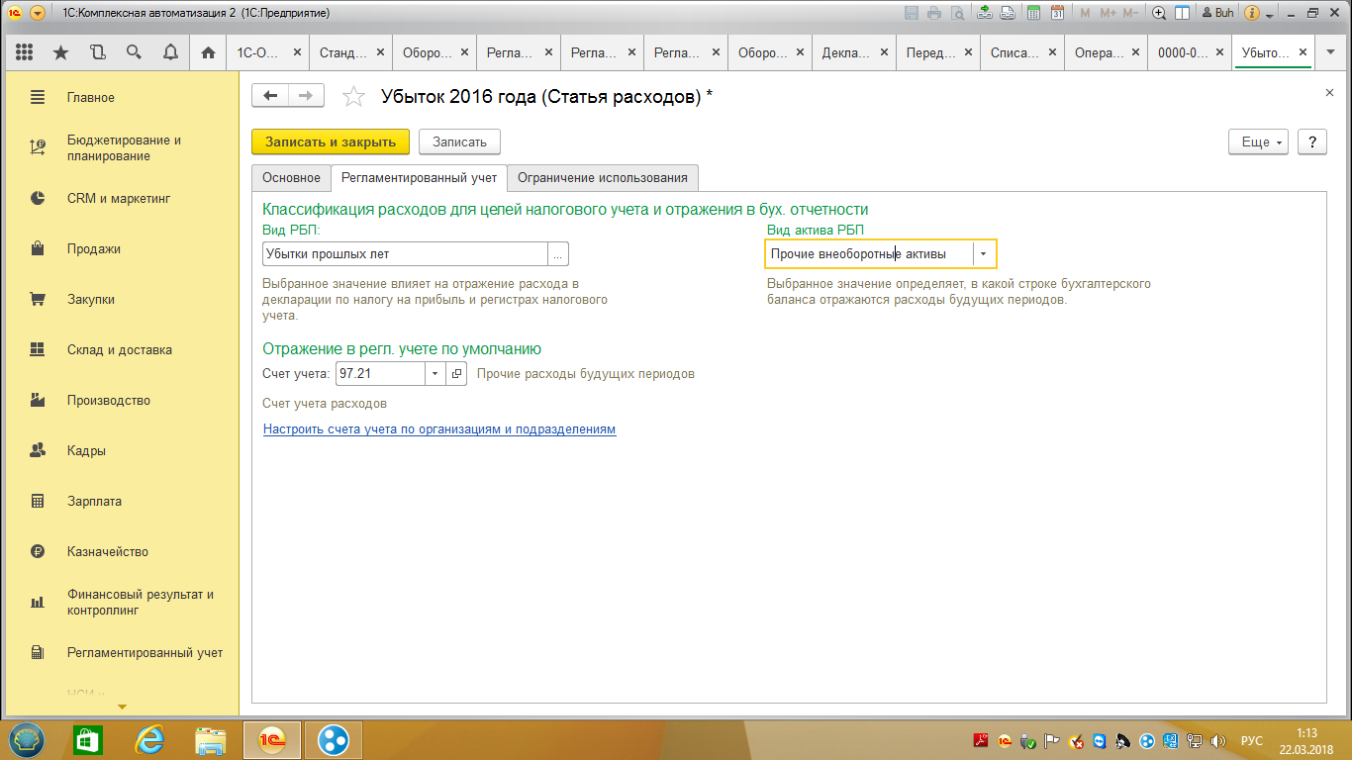Click the Вид актива РБП field

coord(869,254)
